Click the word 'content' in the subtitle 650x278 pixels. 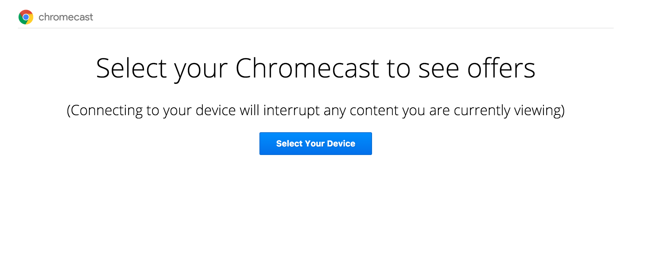[x=374, y=111]
